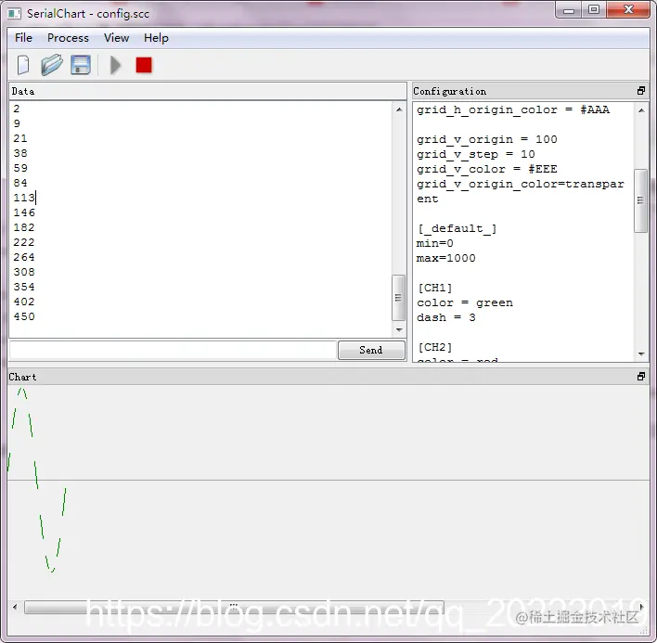657x643 pixels.
Task: Undock the Configuration panel
Action: (x=640, y=91)
